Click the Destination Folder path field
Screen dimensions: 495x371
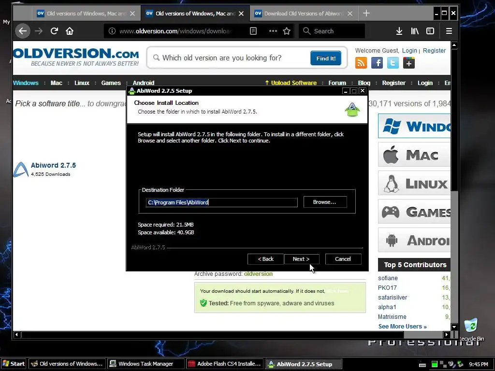[221, 202]
